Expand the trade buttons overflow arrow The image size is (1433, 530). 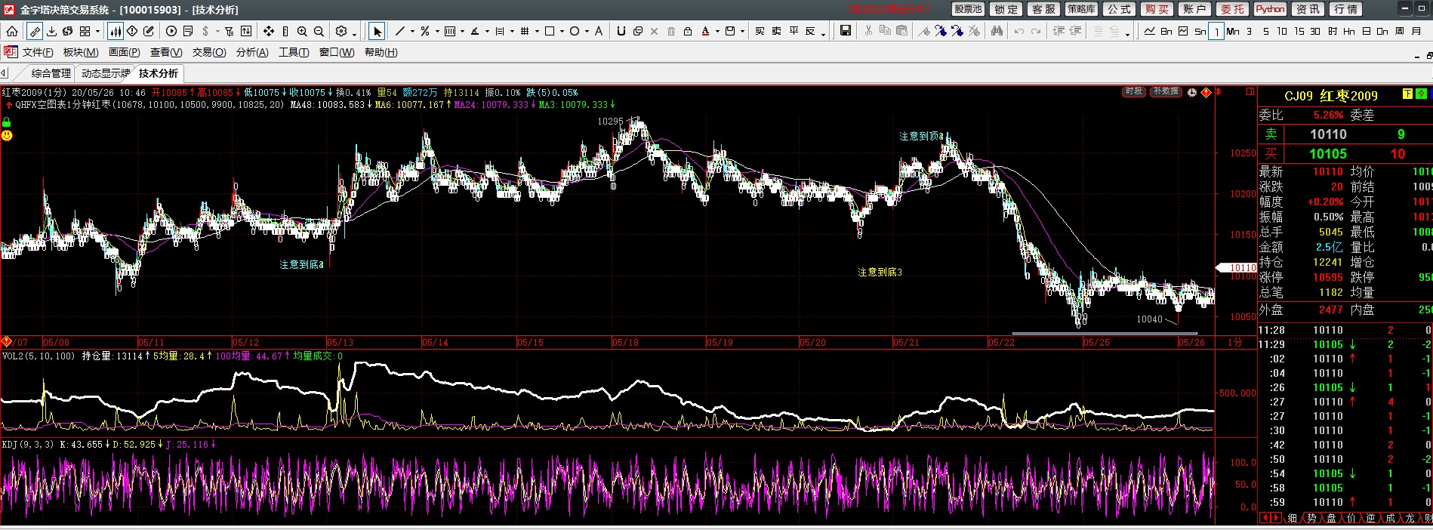(823, 34)
